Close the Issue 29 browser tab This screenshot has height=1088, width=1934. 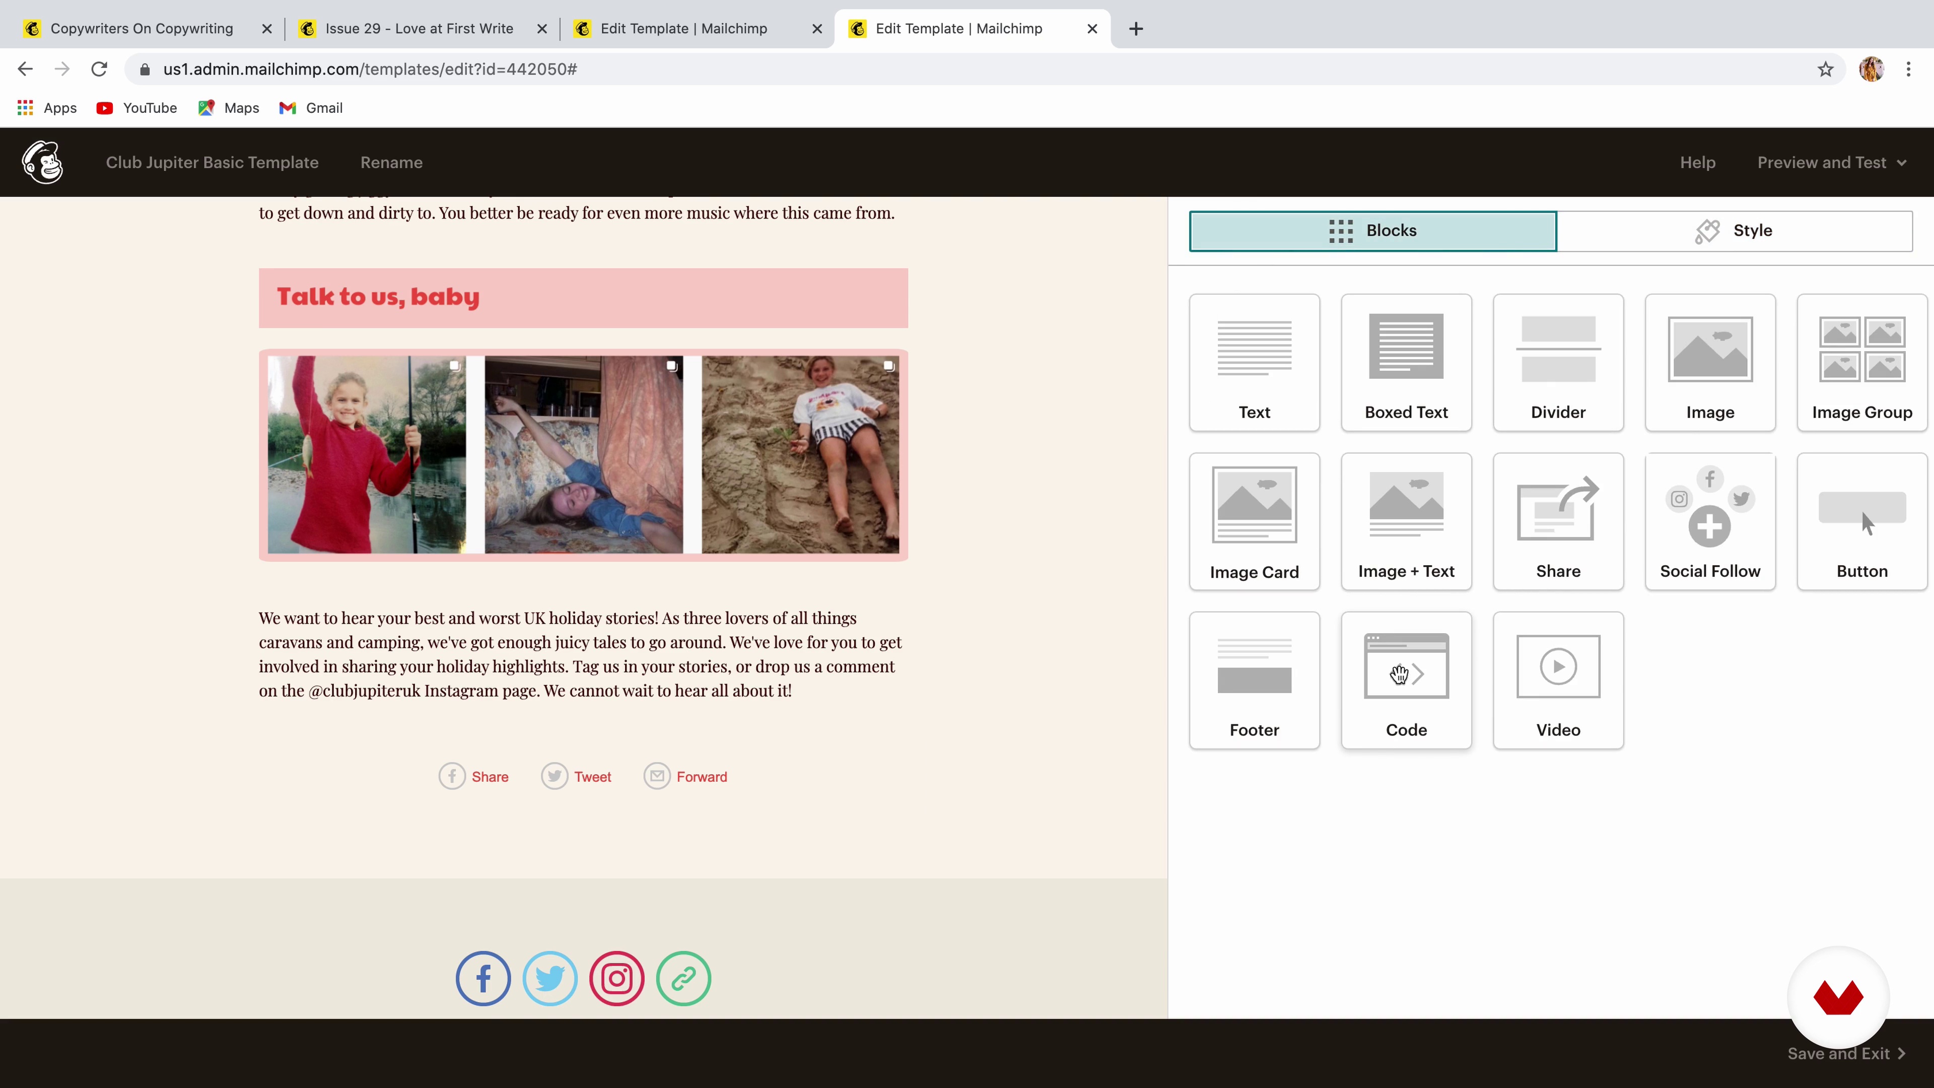pos(542,29)
